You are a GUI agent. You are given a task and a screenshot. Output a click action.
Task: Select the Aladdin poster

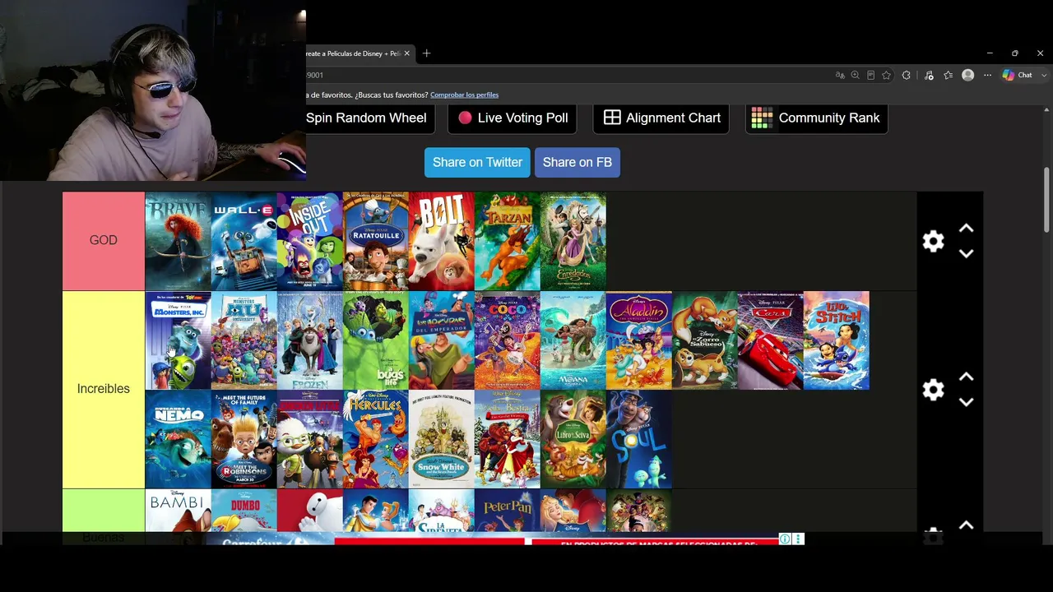[x=639, y=340]
